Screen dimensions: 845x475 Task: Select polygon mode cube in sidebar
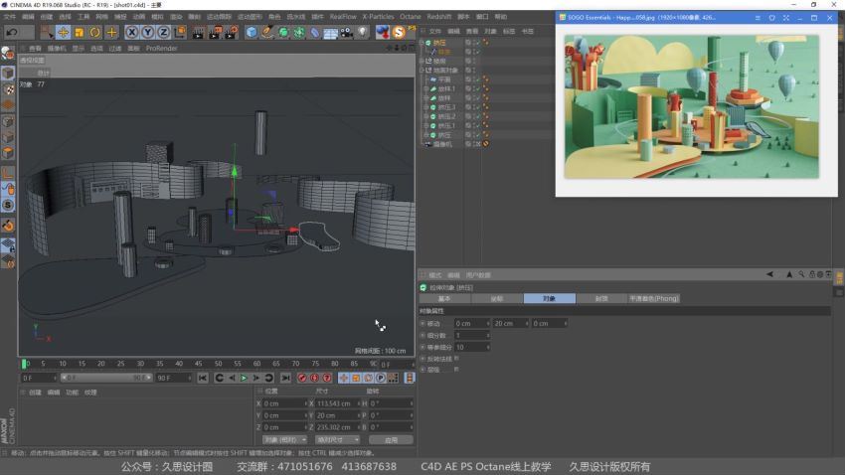8,153
